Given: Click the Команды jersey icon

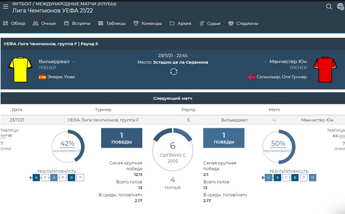Looking at the screenshot, I should 136,23.
